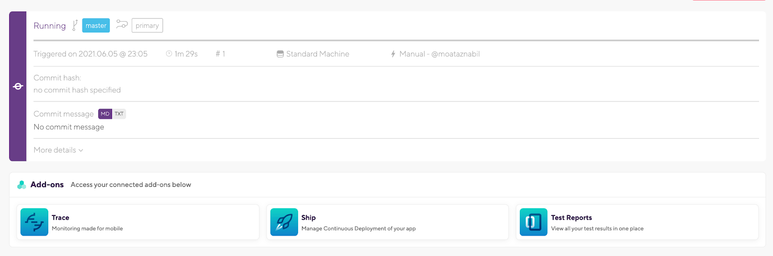773x256 pixels.
Task: Click the 'Commit message' label
Action: [x=63, y=114]
